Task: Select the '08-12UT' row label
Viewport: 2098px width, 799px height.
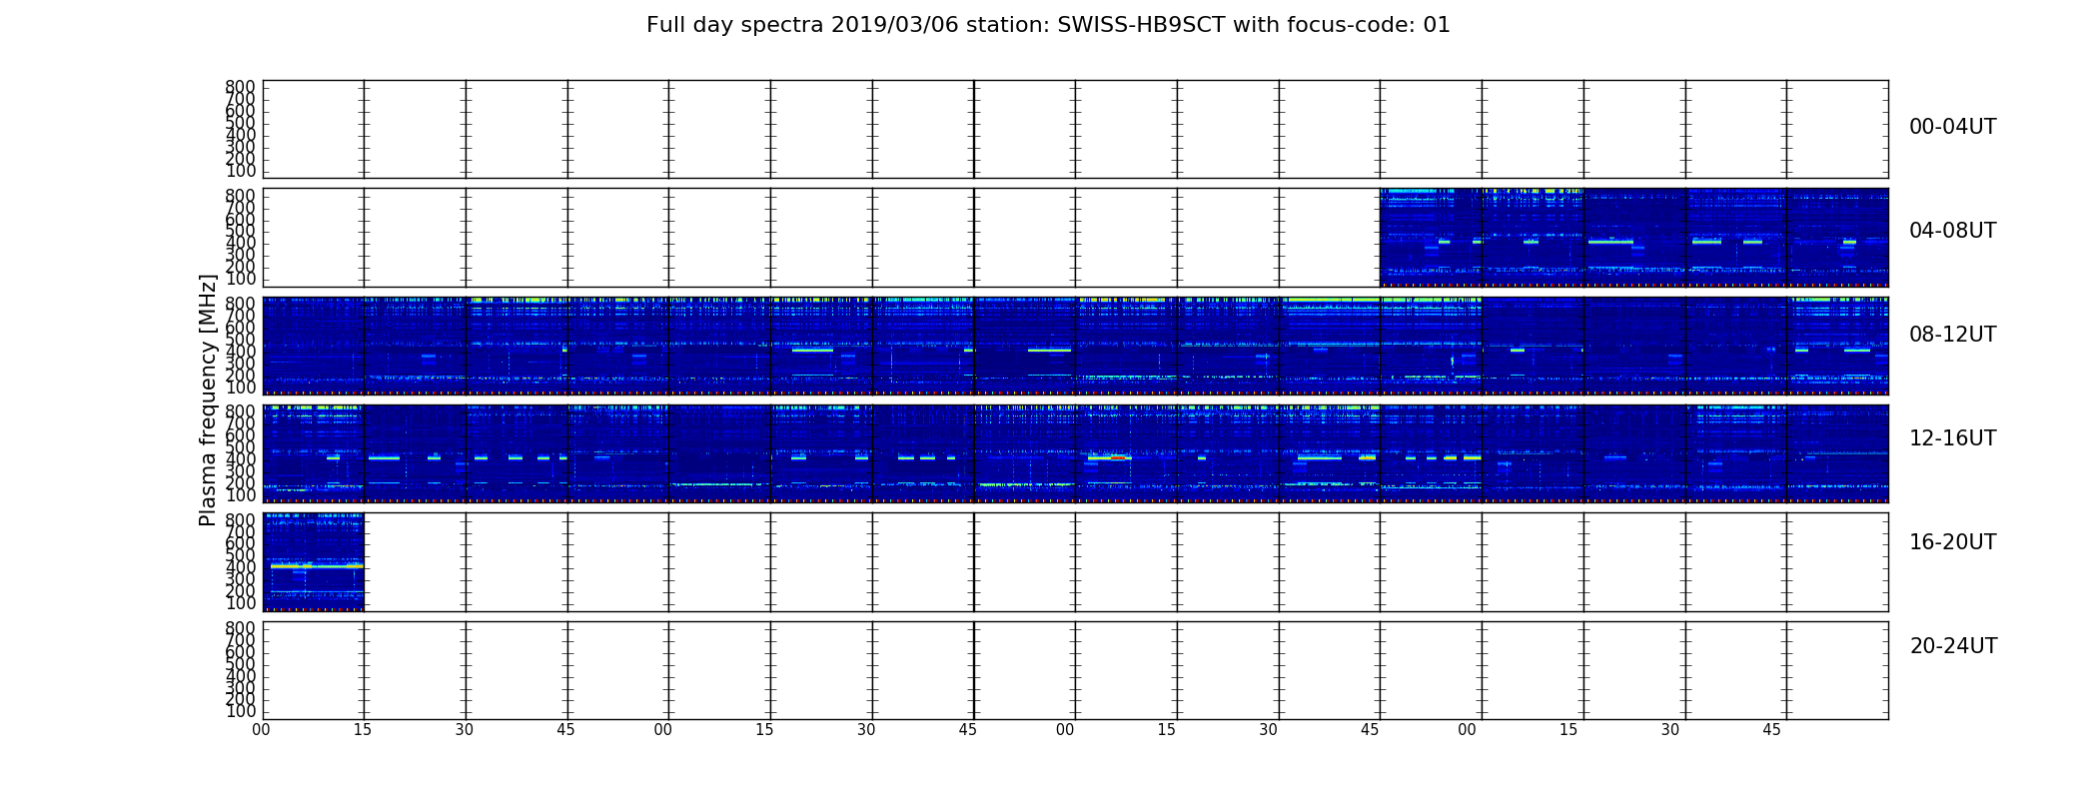Action: click(1952, 335)
